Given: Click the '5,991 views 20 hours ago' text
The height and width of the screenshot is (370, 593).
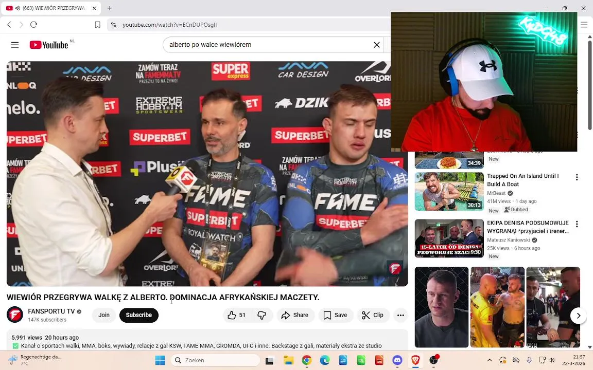Looking at the screenshot, I should (45, 338).
